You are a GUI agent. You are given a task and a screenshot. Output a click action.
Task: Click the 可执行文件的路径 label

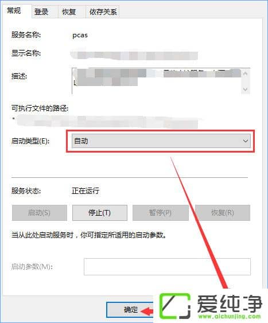[x=40, y=108]
